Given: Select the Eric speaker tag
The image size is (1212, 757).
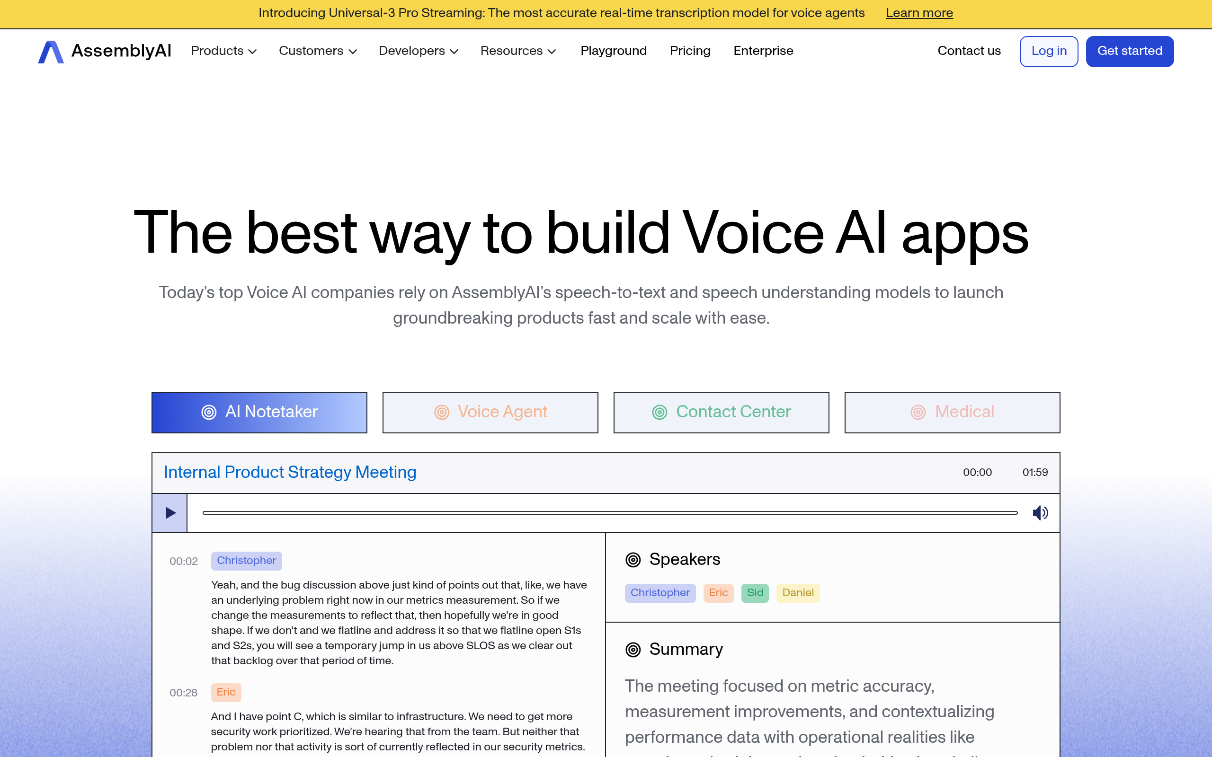Looking at the screenshot, I should coord(718,593).
